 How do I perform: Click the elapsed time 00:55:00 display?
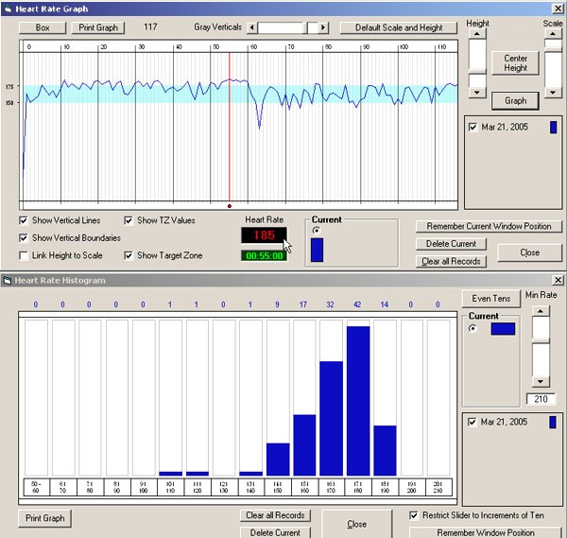click(264, 256)
